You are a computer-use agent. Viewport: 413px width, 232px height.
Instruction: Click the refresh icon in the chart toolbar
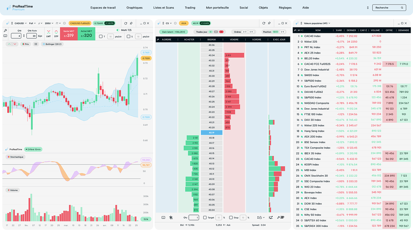coord(125,23)
